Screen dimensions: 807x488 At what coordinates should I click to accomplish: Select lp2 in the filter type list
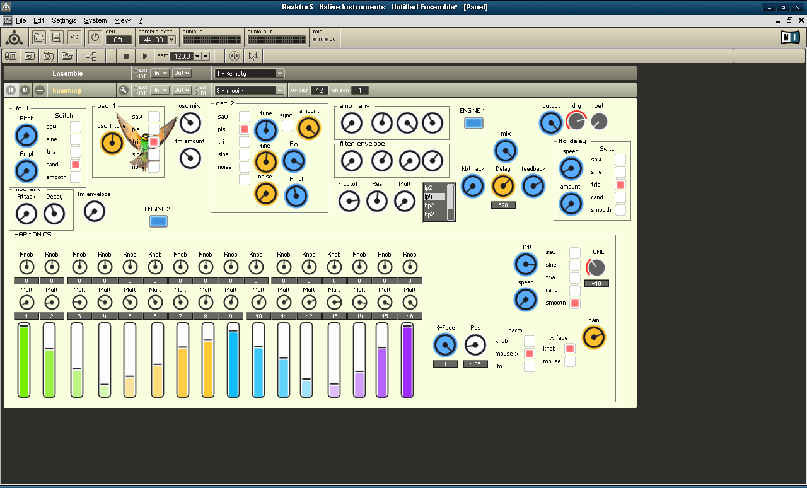pos(435,188)
